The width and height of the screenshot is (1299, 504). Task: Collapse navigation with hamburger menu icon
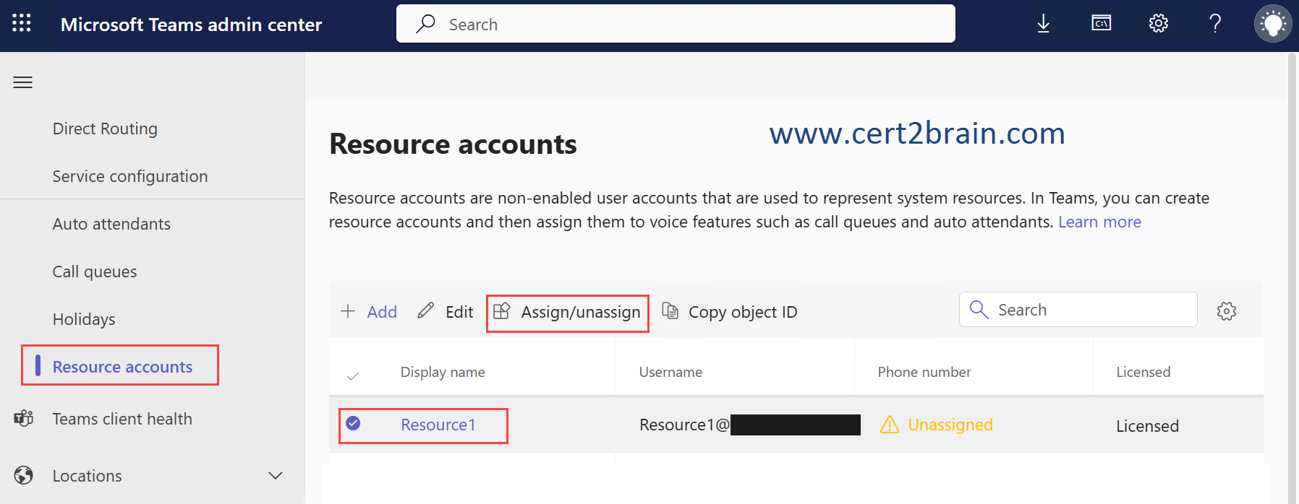click(x=23, y=82)
